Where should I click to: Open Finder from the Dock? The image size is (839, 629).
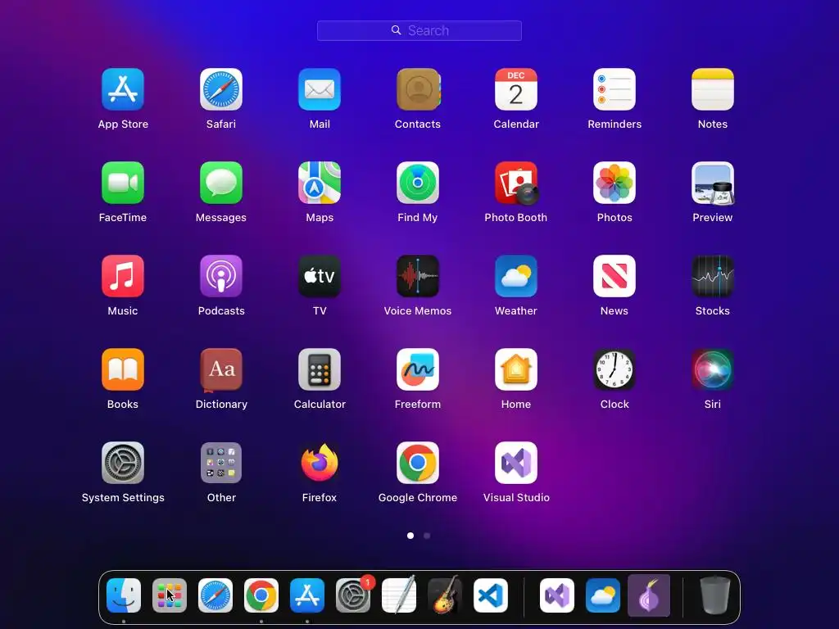[x=124, y=595]
